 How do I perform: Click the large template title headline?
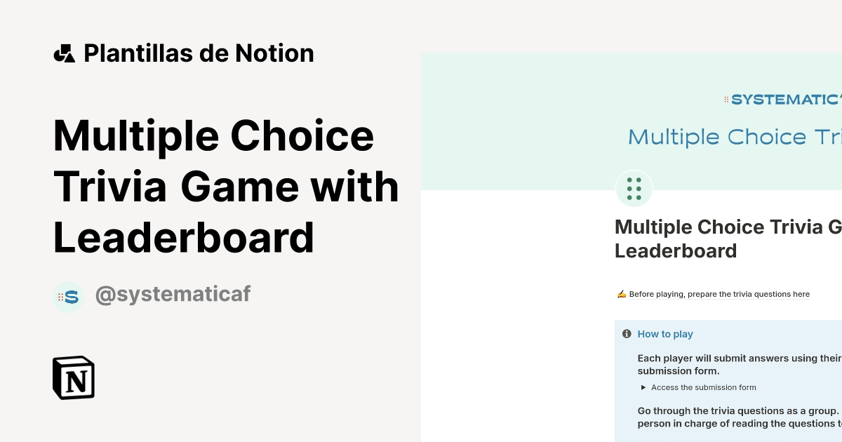pos(226,186)
